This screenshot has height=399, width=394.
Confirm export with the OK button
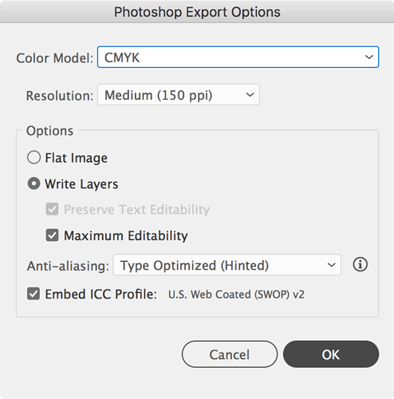pos(331,354)
